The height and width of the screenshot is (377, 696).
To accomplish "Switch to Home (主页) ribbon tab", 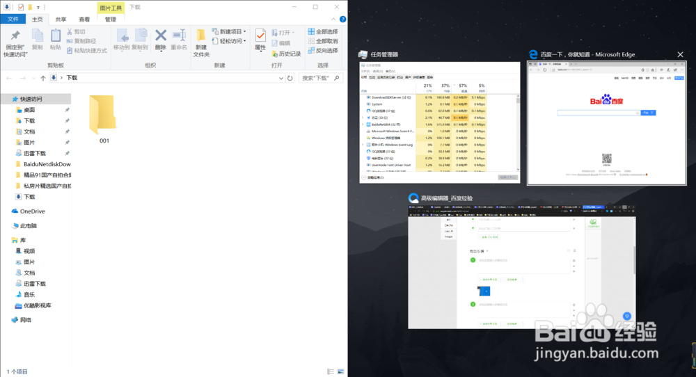I will pyautogui.click(x=38, y=19).
